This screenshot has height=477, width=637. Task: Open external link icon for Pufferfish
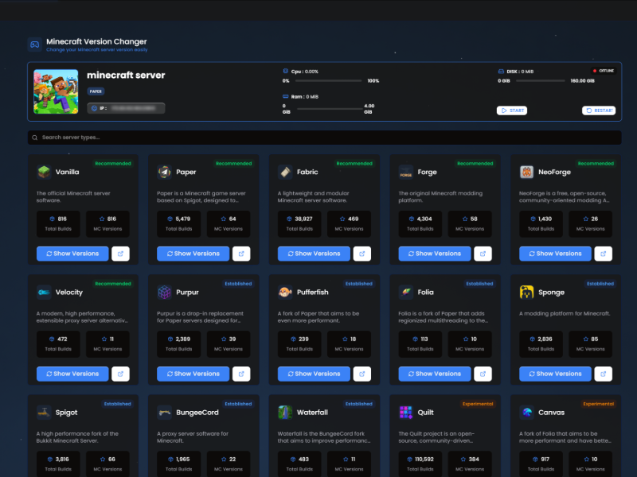coord(362,374)
